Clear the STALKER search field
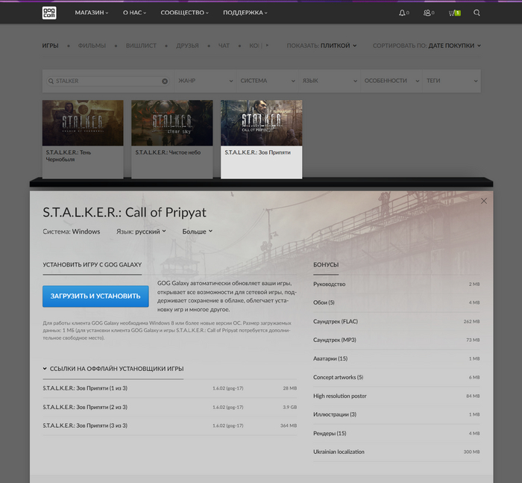Viewport: 522px width, 483px height. [x=165, y=81]
